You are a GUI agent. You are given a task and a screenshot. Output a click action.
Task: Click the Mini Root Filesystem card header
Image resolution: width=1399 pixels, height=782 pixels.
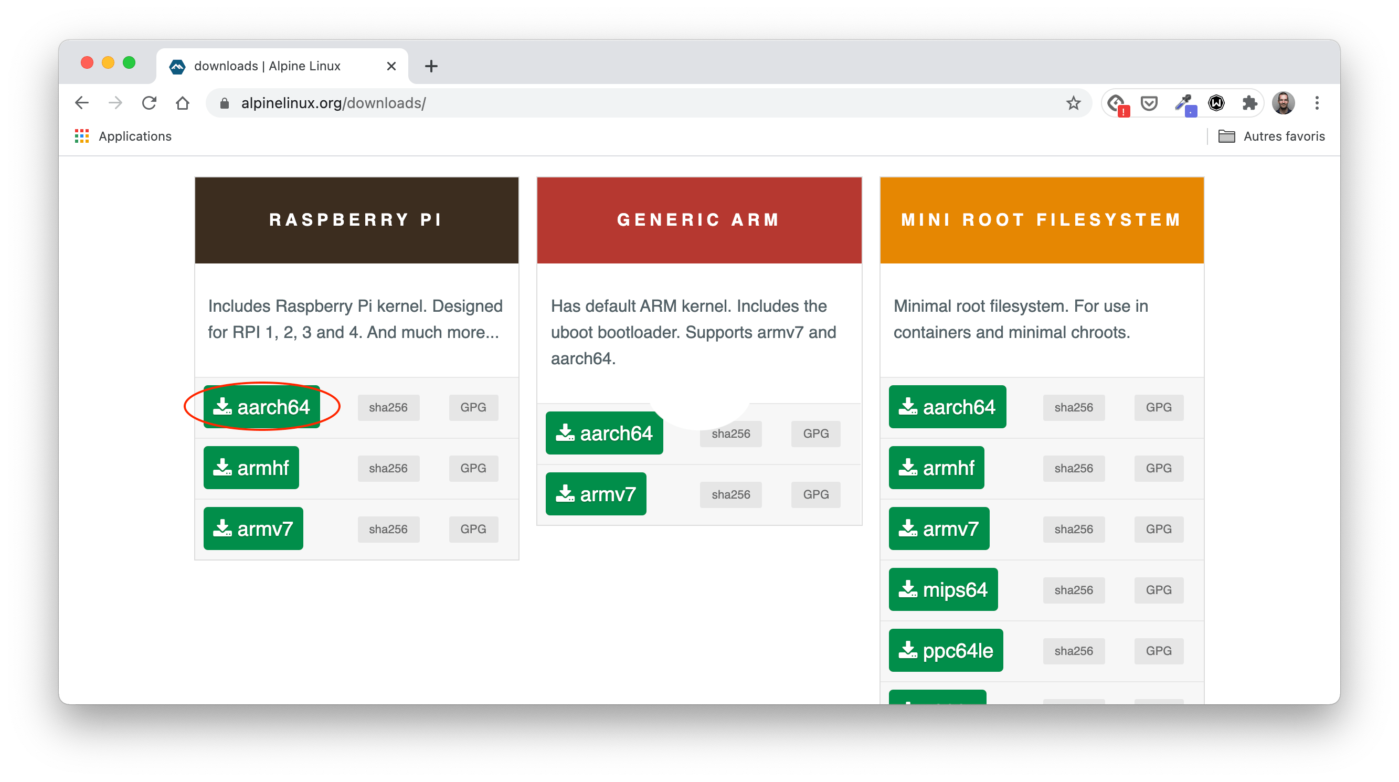pyautogui.click(x=1042, y=220)
